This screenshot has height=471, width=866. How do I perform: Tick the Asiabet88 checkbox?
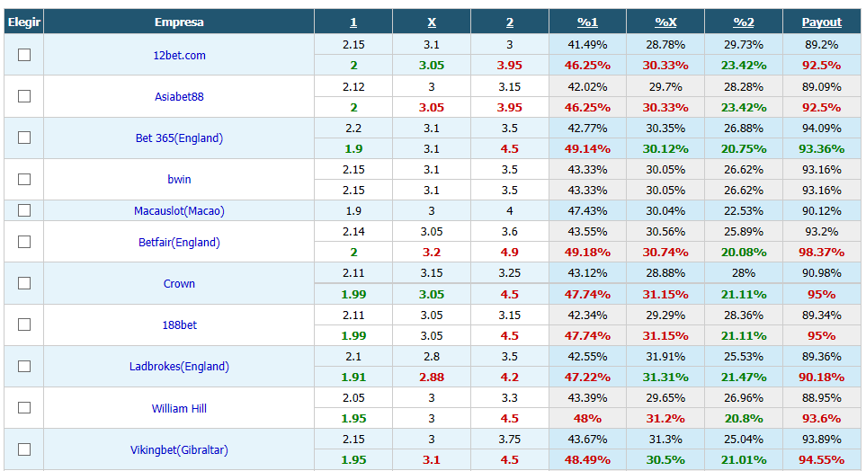(x=24, y=96)
